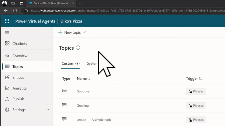Click the browser back arrow
Viewport: 225px width, 126px height.
tap(6, 11)
